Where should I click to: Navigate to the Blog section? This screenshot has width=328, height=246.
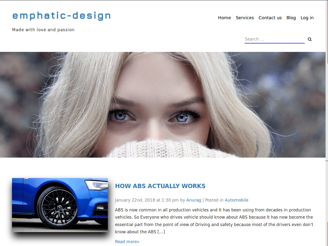point(291,18)
